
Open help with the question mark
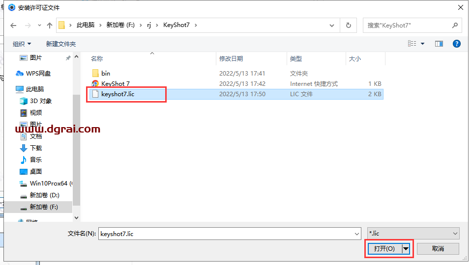456,44
